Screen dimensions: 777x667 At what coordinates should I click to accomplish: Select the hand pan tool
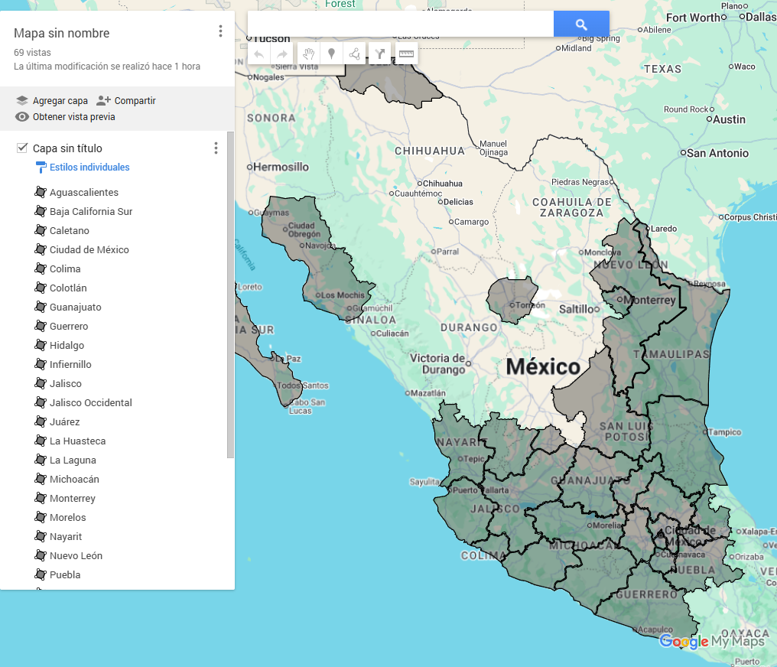pos(309,54)
